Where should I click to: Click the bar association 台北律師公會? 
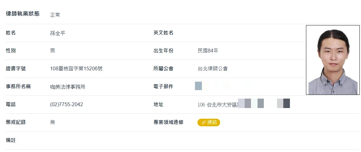pos(213,68)
